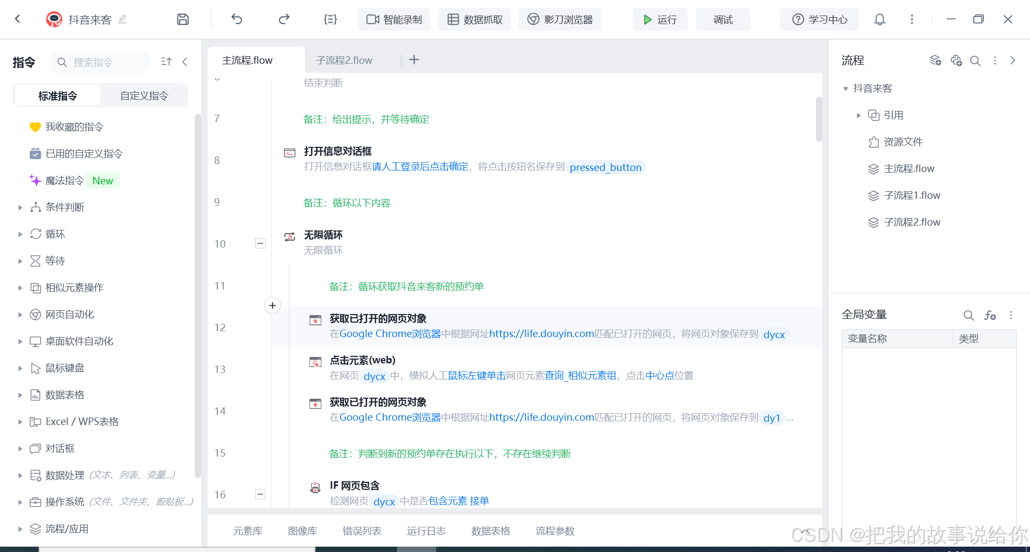Open the 元素库 tab
The image size is (1030, 552).
(248, 531)
